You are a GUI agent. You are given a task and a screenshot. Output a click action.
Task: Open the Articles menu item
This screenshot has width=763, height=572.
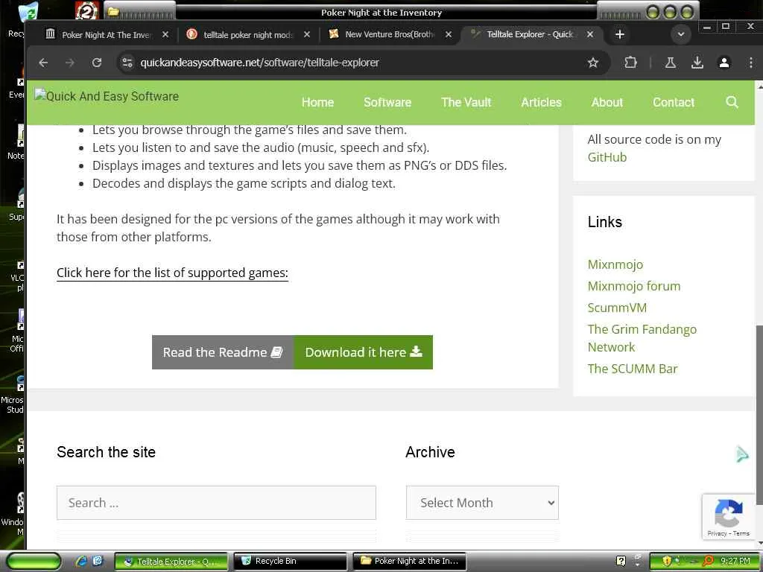(541, 102)
